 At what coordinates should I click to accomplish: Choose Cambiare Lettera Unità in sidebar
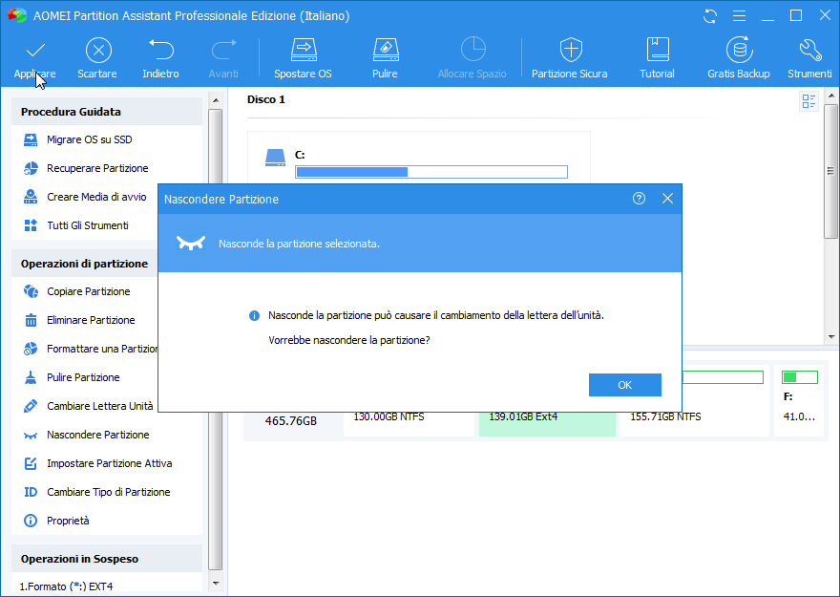(99, 406)
